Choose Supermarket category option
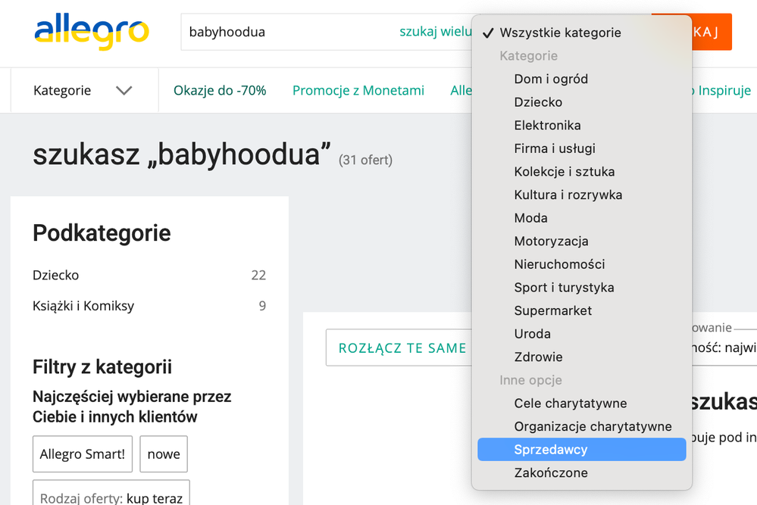This screenshot has height=505, width=757. click(581, 310)
